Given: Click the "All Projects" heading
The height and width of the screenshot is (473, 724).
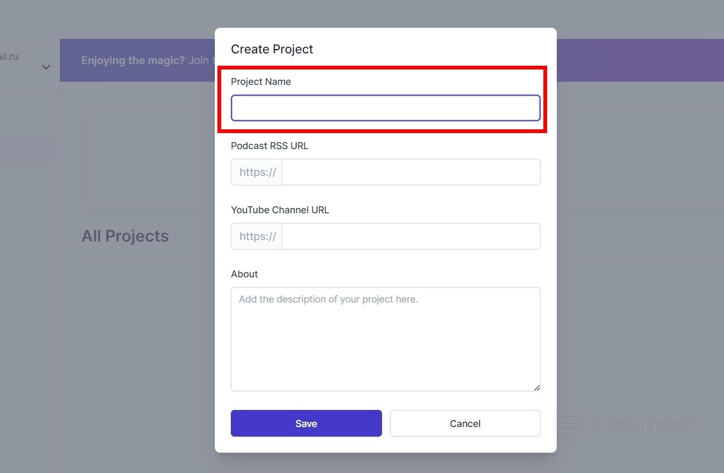Looking at the screenshot, I should (x=125, y=236).
